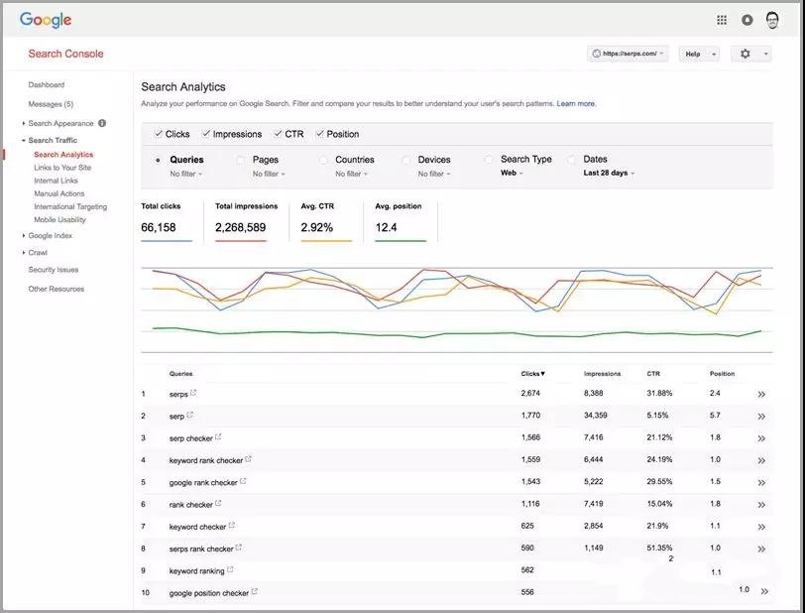This screenshot has height=613, width=805.
Task: Toggle the Impressions checkbox
Action: tap(206, 134)
